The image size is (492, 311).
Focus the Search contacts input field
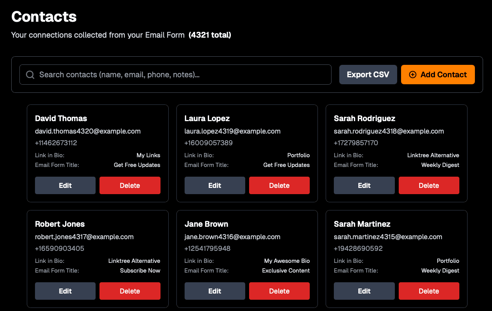[x=175, y=75]
